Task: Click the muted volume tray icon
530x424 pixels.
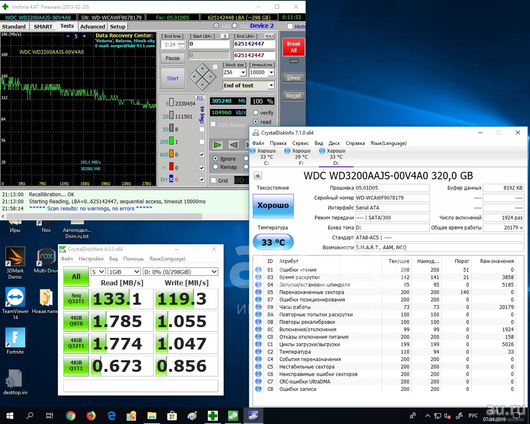Action: tap(448, 416)
